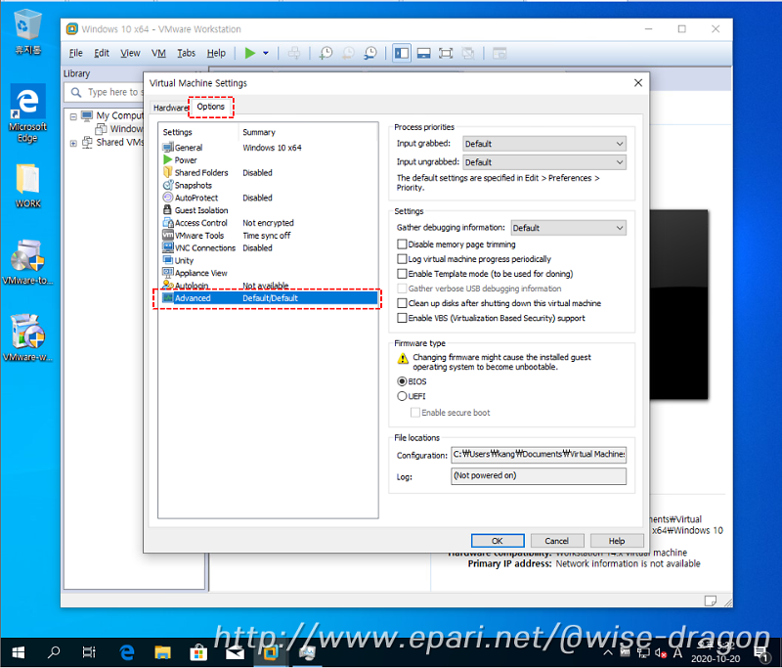Enter full screen mode icon

click(446, 53)
